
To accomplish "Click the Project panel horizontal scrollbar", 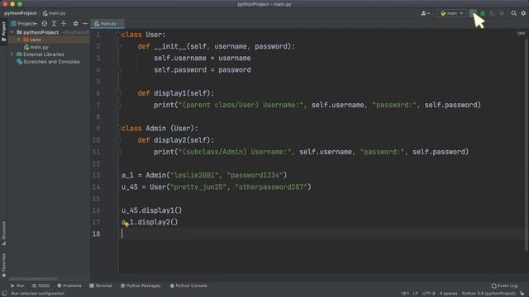I will (33, 279).
